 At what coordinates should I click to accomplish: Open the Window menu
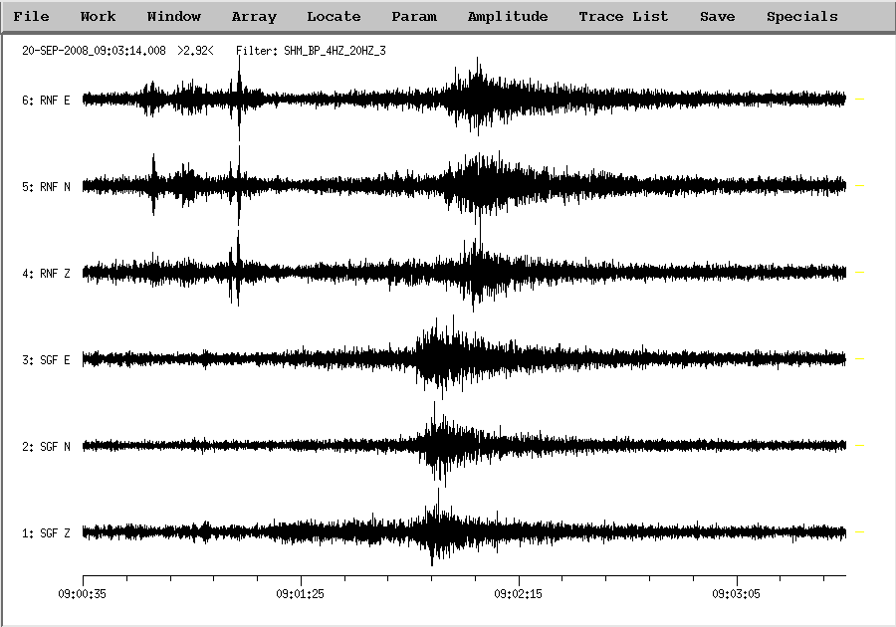(x=173, y=17)
